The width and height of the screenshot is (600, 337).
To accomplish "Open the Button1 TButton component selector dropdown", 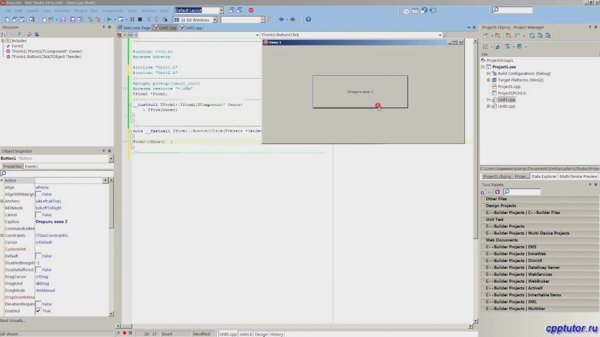I will [111, 159].
